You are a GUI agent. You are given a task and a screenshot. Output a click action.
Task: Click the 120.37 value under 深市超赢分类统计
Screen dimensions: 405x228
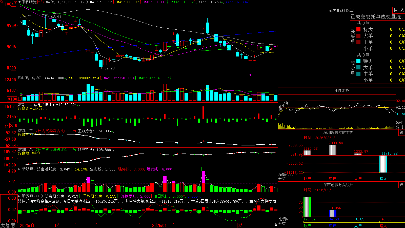pos(310,219)
